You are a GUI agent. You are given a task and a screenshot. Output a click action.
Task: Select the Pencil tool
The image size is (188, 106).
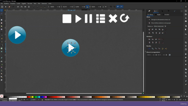1,39
